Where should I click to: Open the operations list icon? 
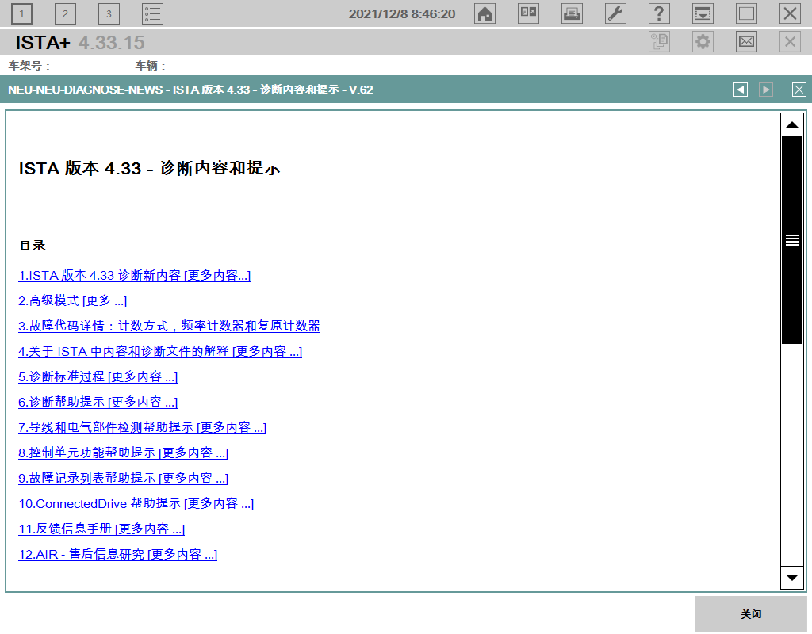pos(153,14)
